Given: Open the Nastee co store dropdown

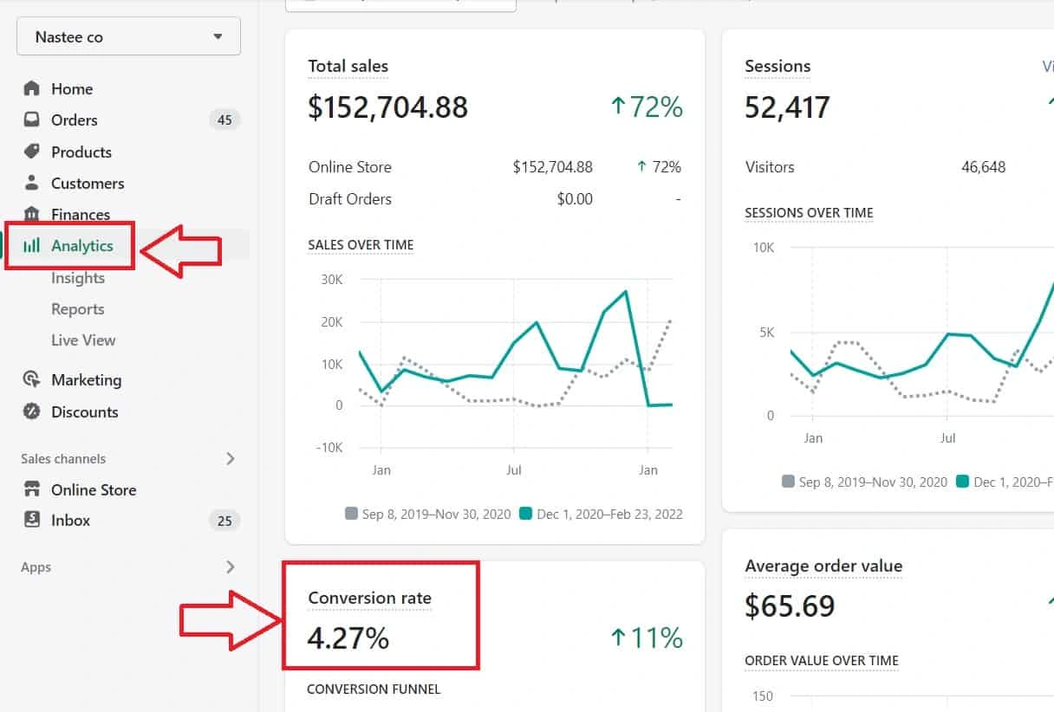Looking at the screenshot, I should click(128, 37).
